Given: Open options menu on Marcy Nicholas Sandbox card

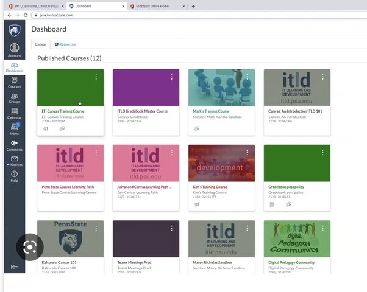Looking at the screenshot, I should tap(247, 229).
